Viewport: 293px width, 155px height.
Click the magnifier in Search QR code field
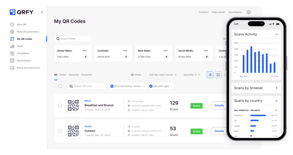tap(71, 86)
